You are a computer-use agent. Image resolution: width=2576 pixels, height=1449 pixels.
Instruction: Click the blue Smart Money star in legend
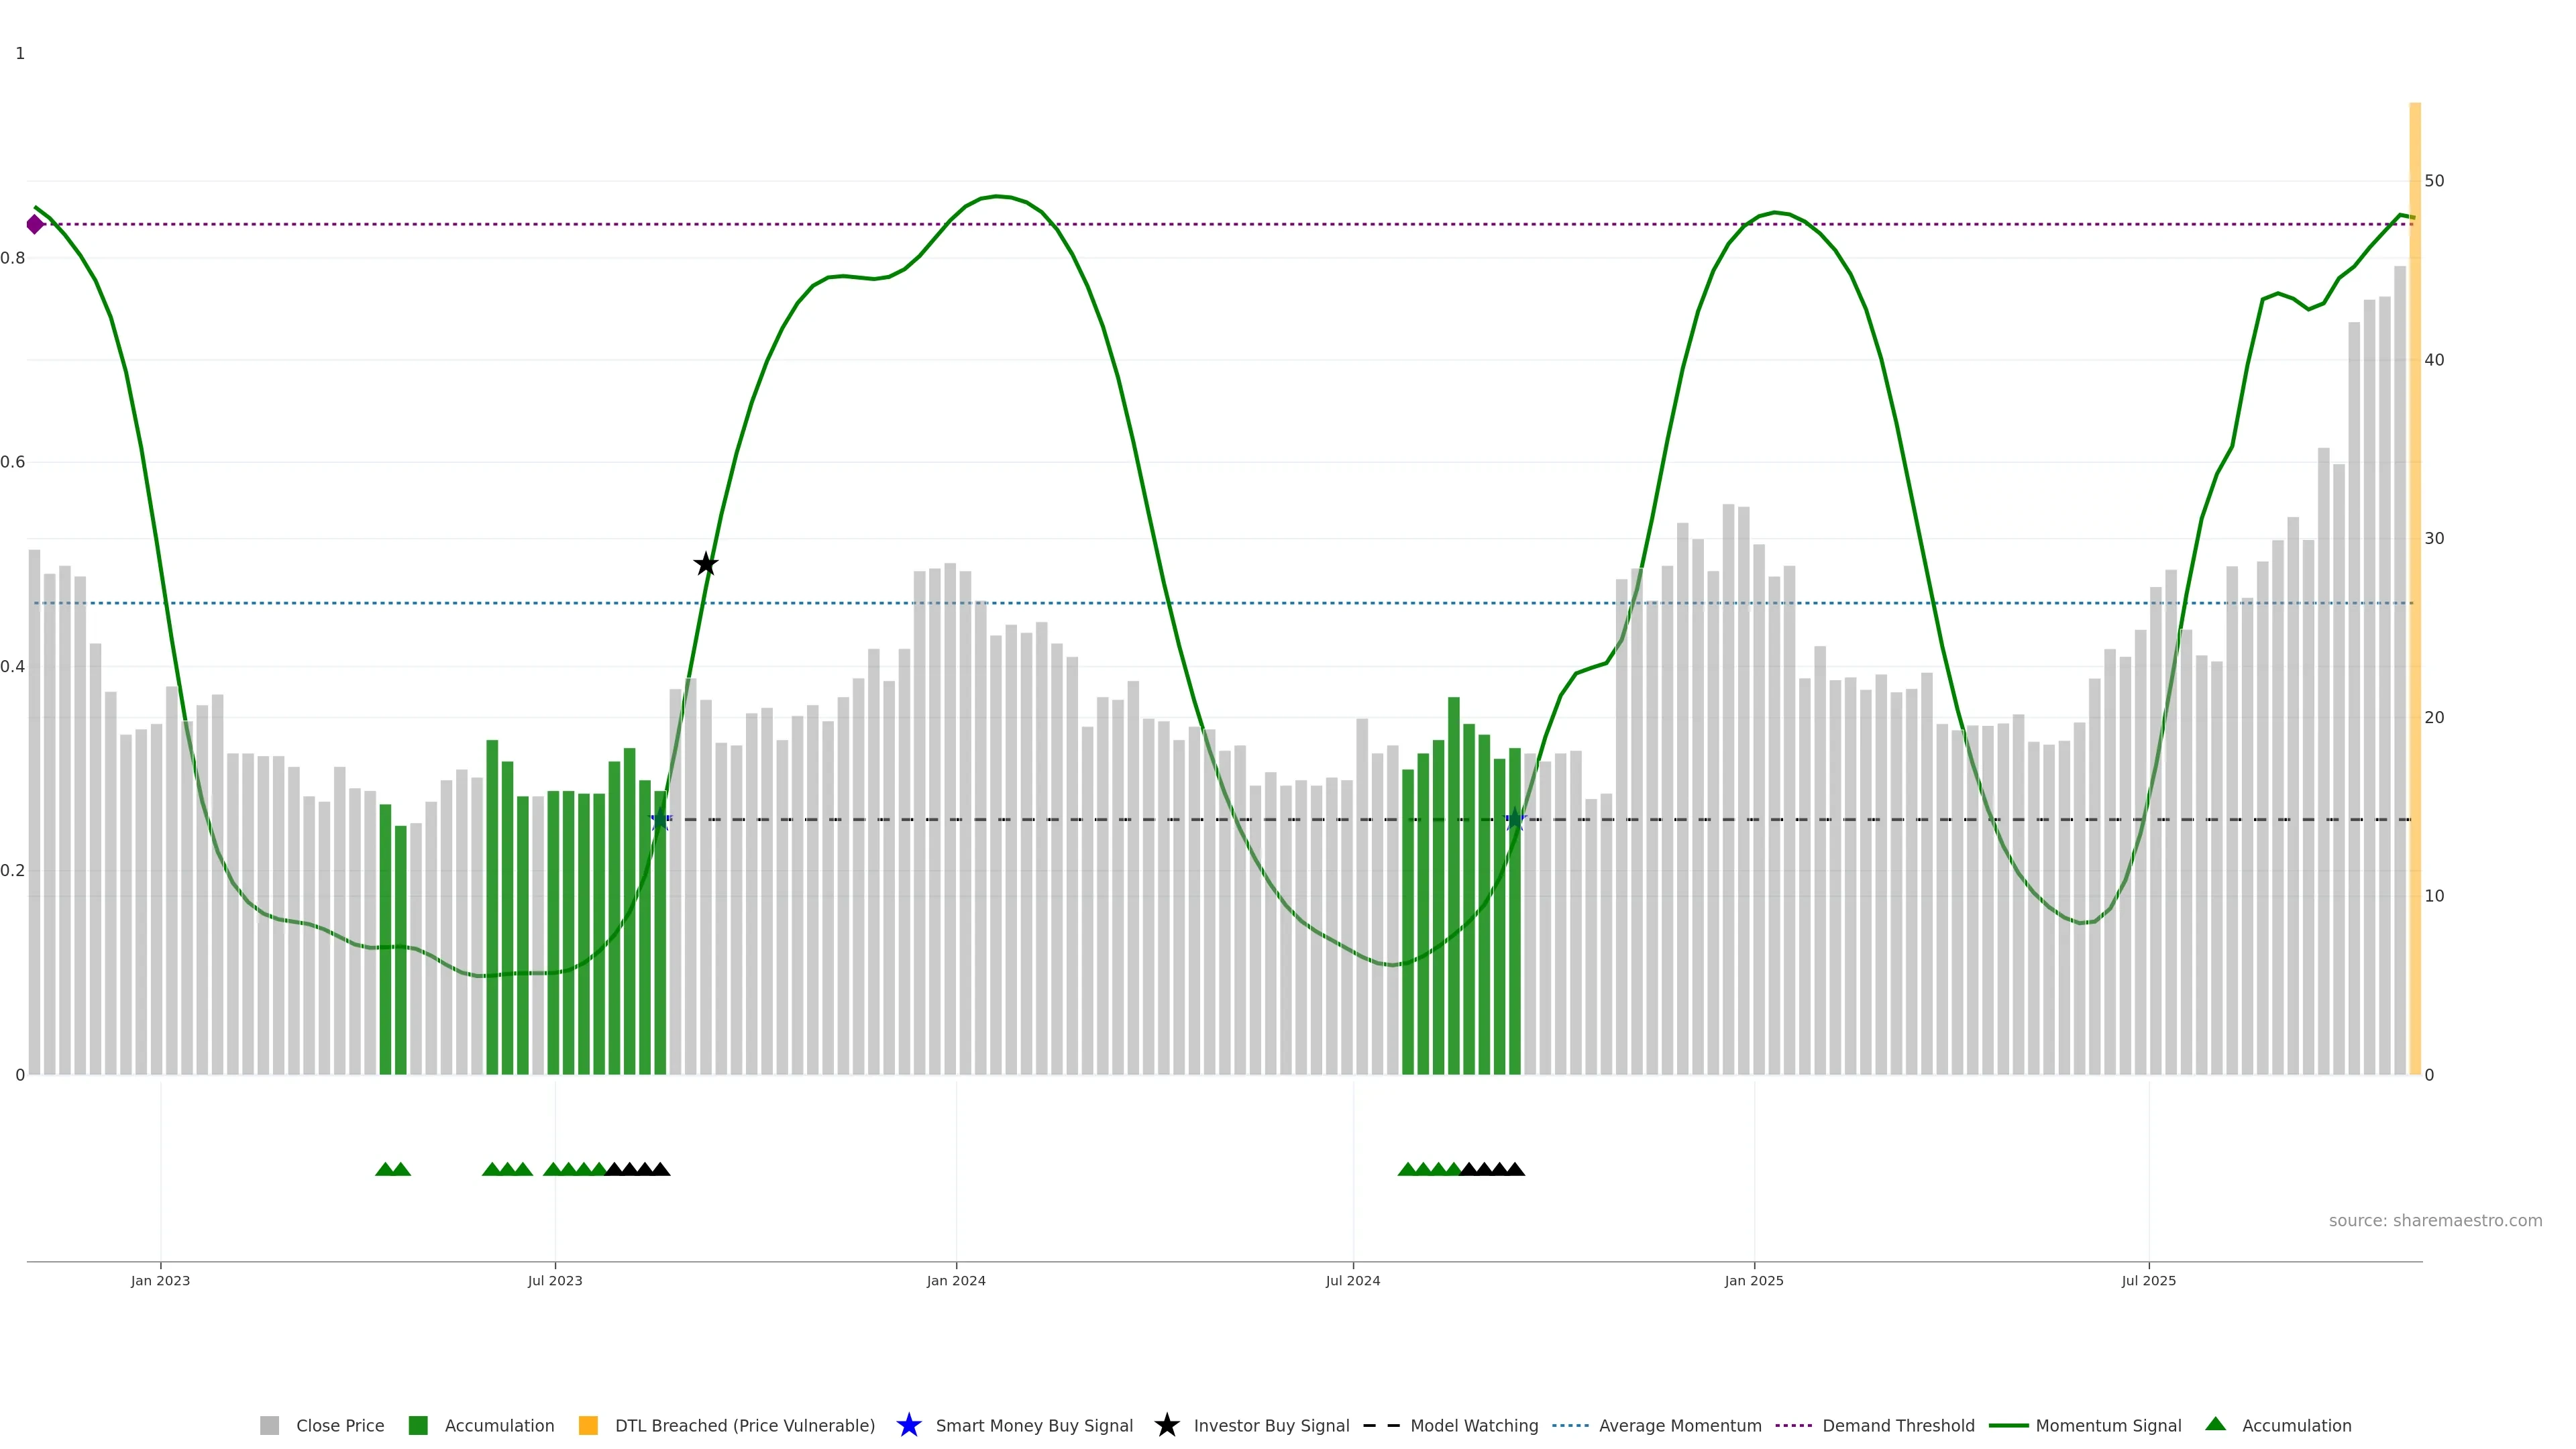pos(908,1425)
